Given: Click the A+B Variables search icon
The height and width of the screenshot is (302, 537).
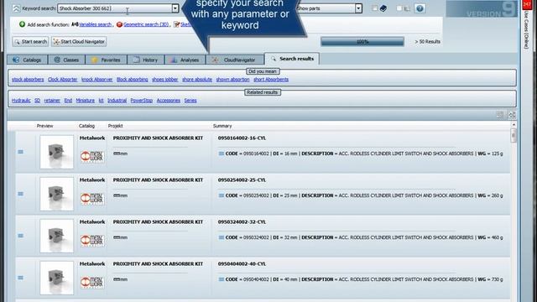Looking at the screenshot, I should click(75, 24).
